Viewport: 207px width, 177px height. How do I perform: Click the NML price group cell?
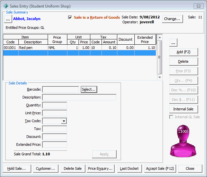(57, 48)
